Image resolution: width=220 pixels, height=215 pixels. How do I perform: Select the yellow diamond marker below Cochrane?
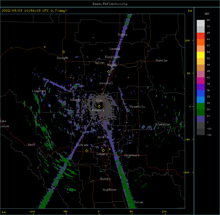(87, 151)
